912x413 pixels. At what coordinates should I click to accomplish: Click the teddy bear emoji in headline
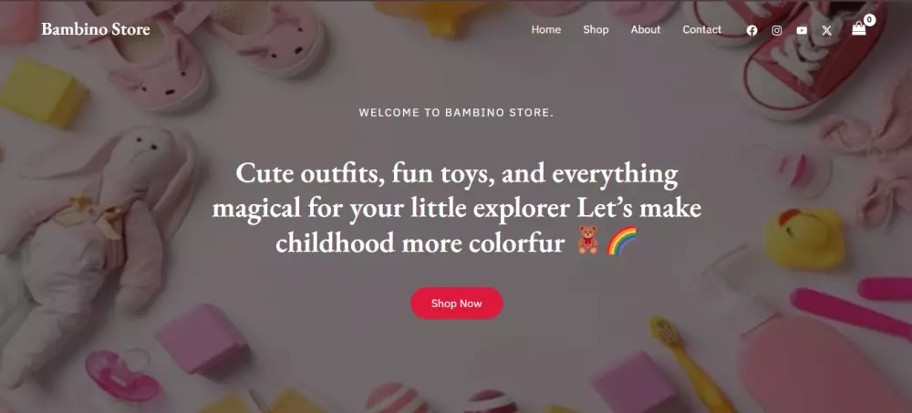tap(587, 241)
